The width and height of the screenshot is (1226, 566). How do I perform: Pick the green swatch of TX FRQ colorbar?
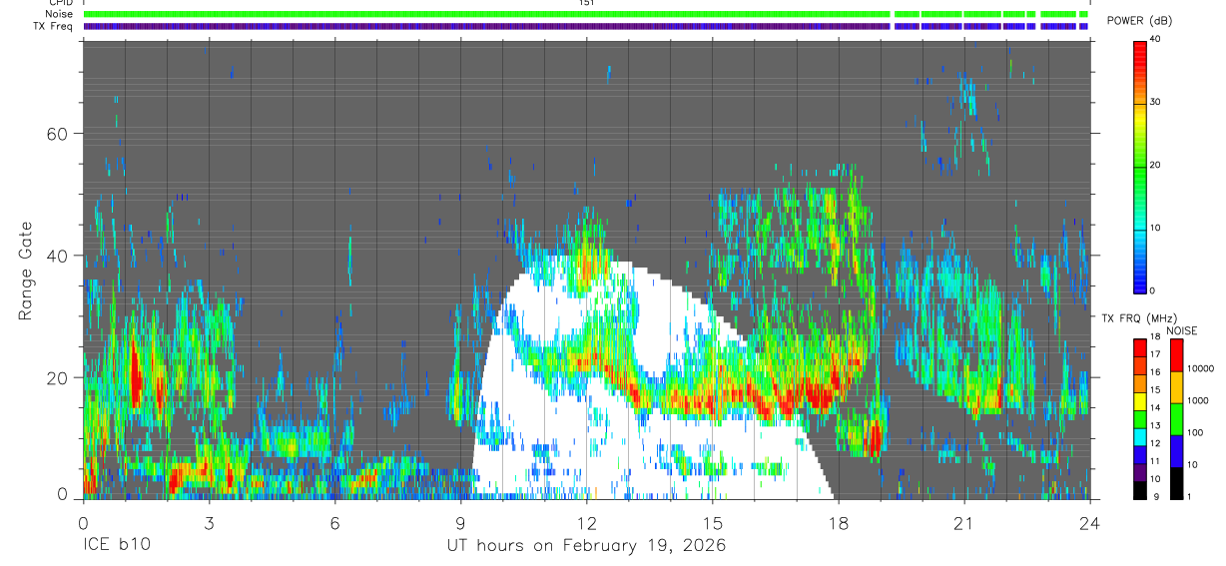pyautogui.click(x=1140, y=418)
